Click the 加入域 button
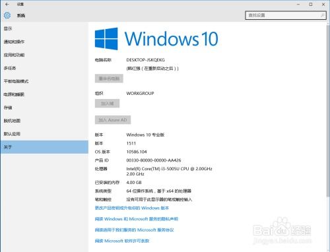The height and width of the screenshot is (252, 330). (x=107, y=104)
